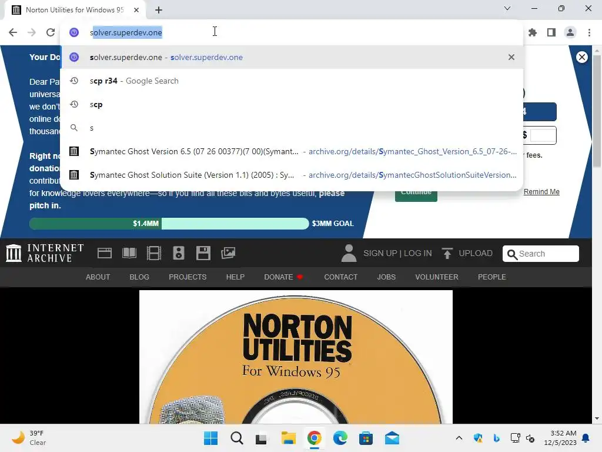The image size is (602, 452).
Task: Remove the solver.superdev.one suggestion
Action: (x=511, y=57)
